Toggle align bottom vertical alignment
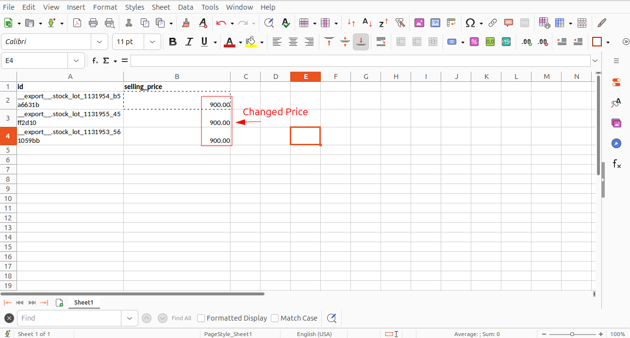 pos(361,42)
